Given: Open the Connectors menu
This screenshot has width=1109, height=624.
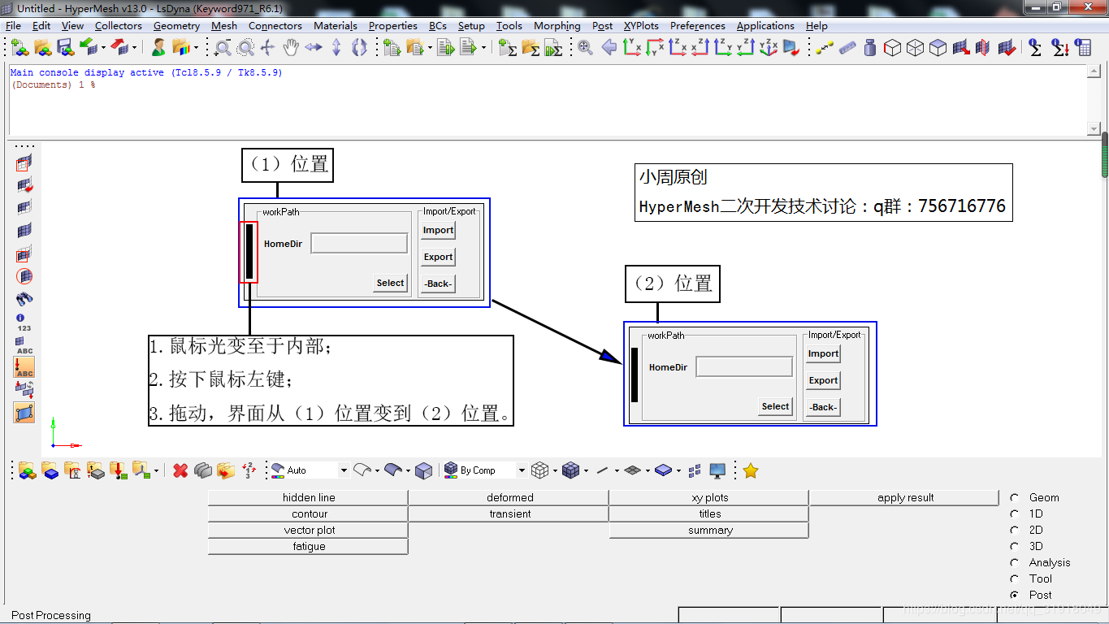Looking at the screenshot, I should pyautogui.click(x=275, y=26).
